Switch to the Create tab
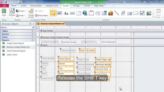This screenshot has height=92, width=164. 23,6
